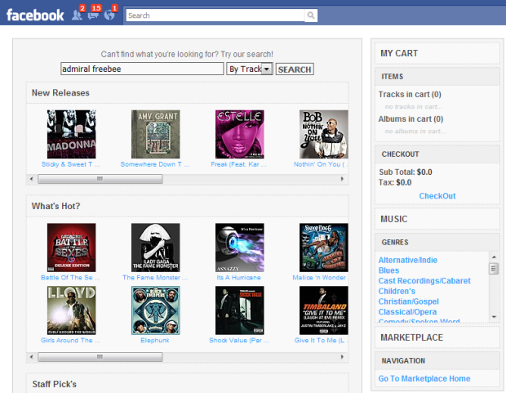Focus the Facebook top Search field
Viewport: 506px width, 393px height.
215,16
